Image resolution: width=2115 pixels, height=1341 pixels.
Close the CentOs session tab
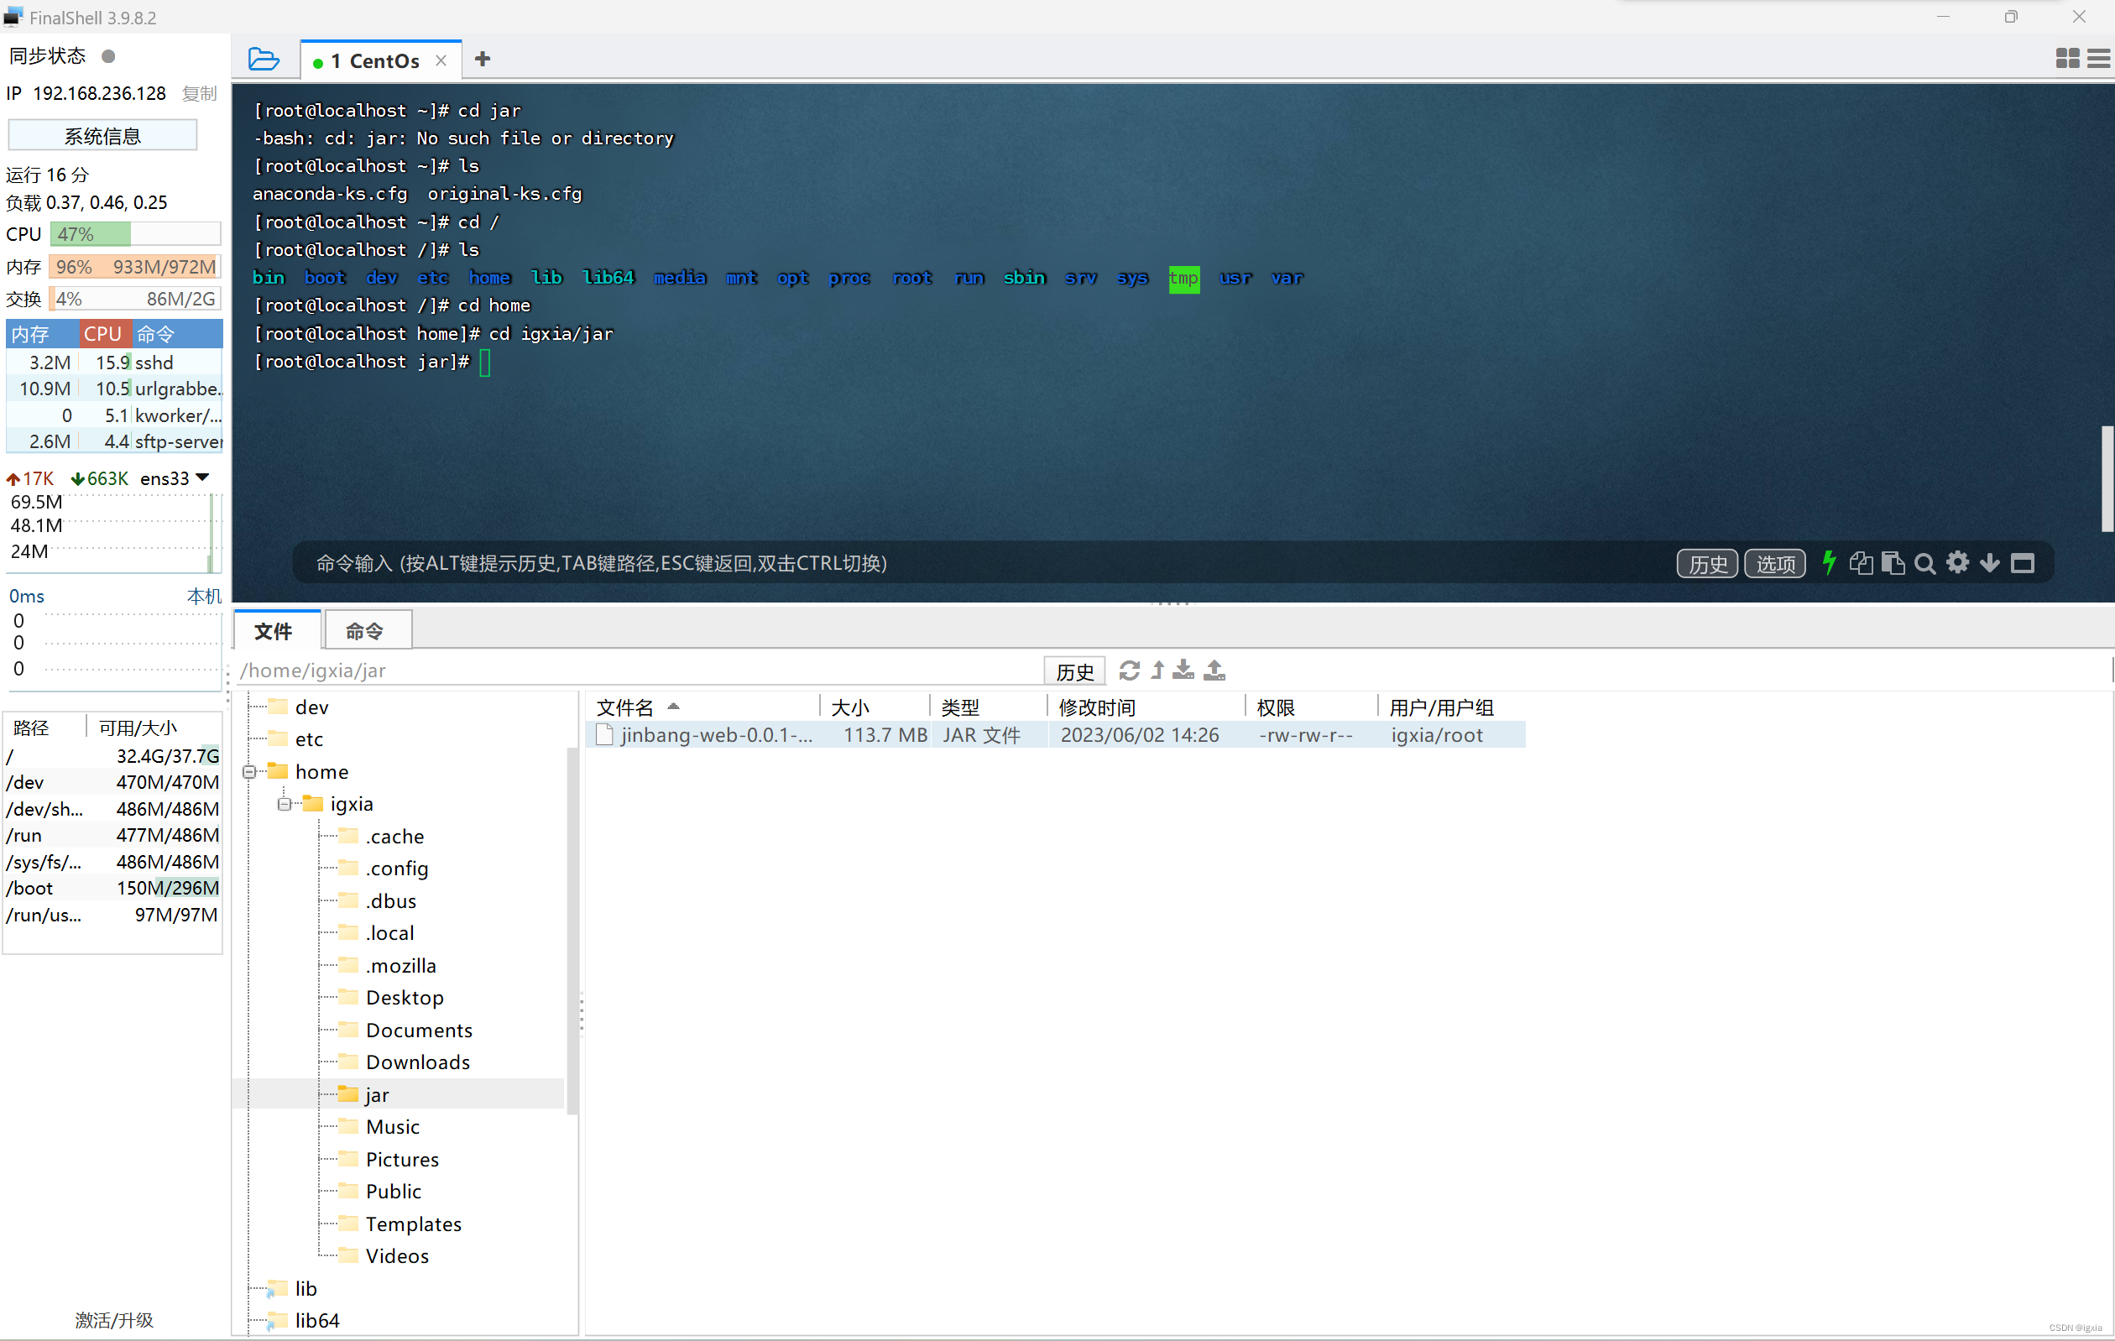(441, 60)
